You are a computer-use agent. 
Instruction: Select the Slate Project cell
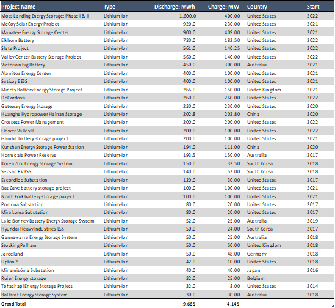point(15,48)
